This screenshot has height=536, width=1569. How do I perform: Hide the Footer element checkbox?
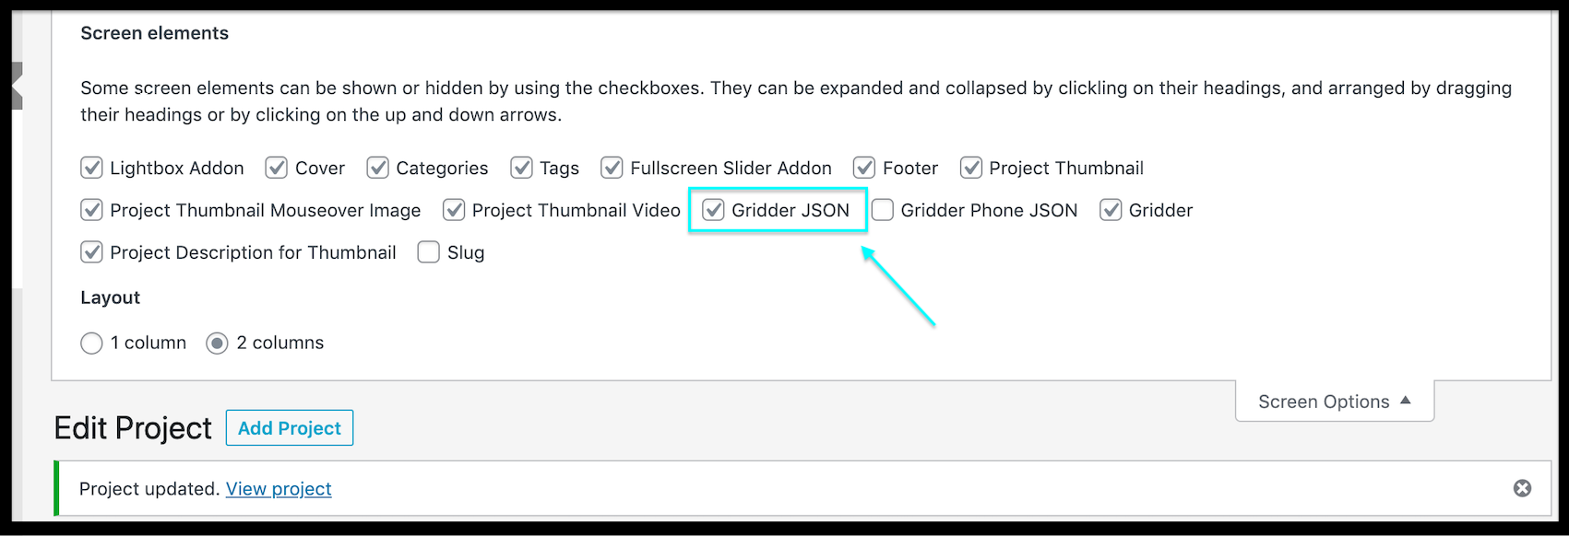click(864, 168)
